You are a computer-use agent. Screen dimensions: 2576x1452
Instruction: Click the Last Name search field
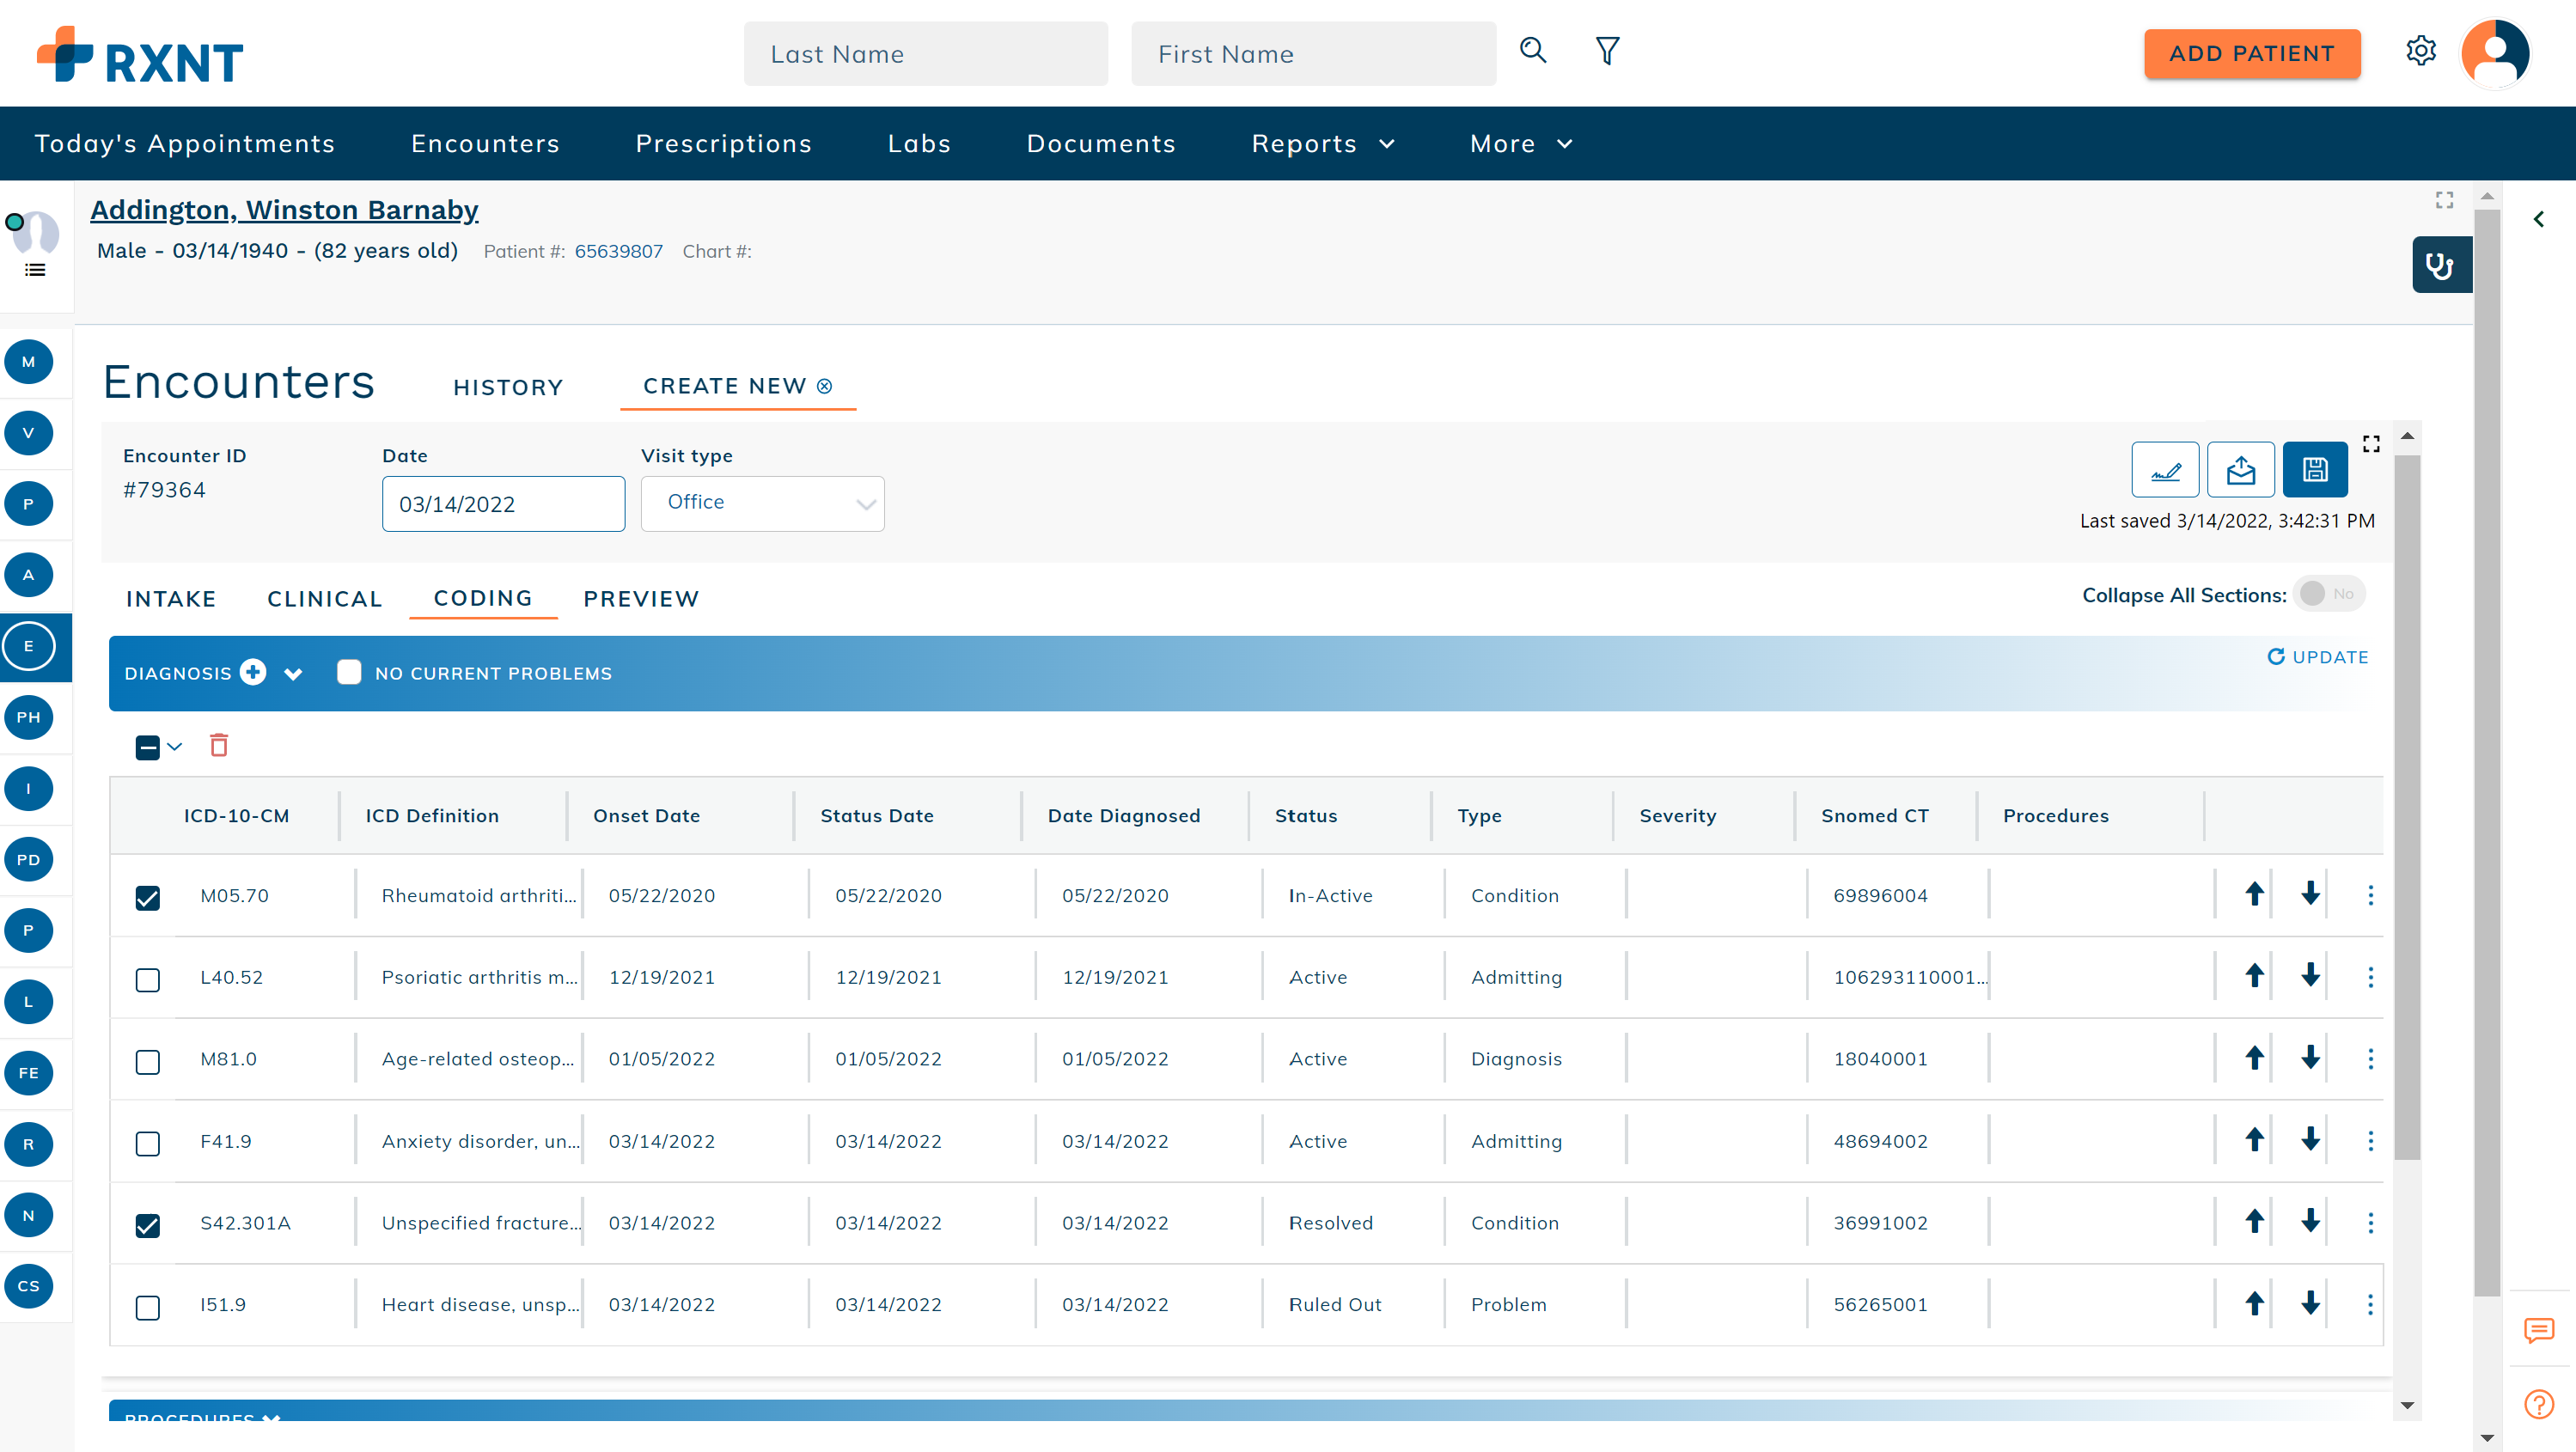pos(925,54)
